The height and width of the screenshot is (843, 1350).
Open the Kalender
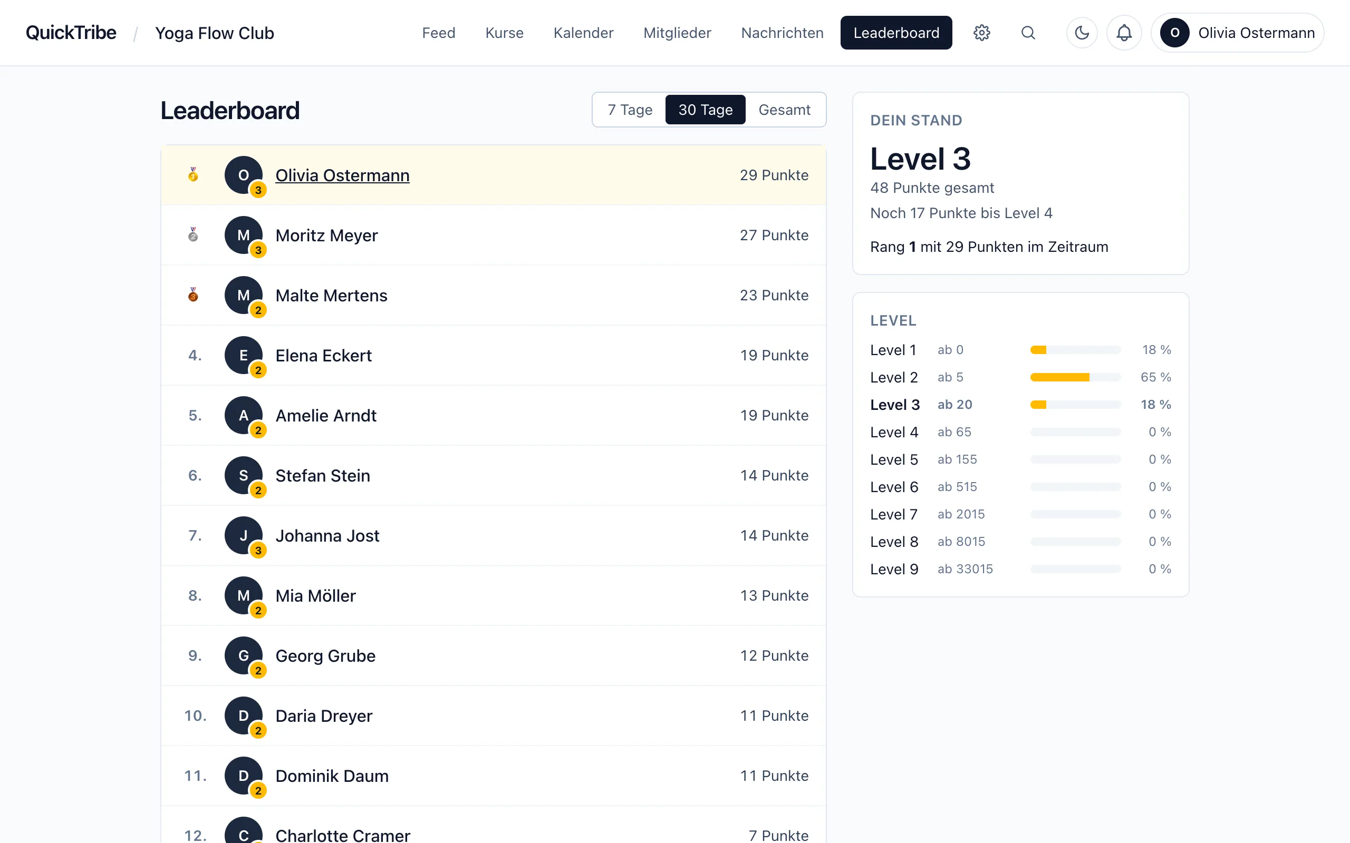pos(583,33)
